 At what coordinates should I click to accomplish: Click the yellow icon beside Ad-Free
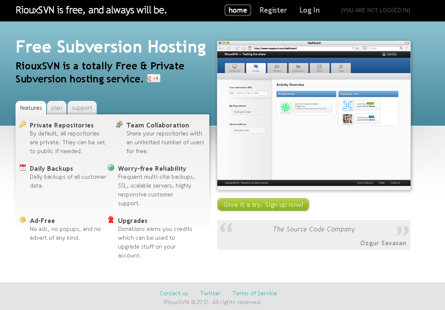[23, 220]
